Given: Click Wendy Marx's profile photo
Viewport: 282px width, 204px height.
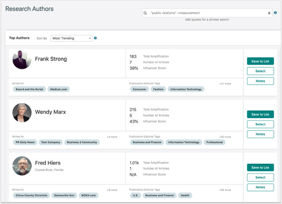Looking at the screenshot, I should click(x=22, y=113).
